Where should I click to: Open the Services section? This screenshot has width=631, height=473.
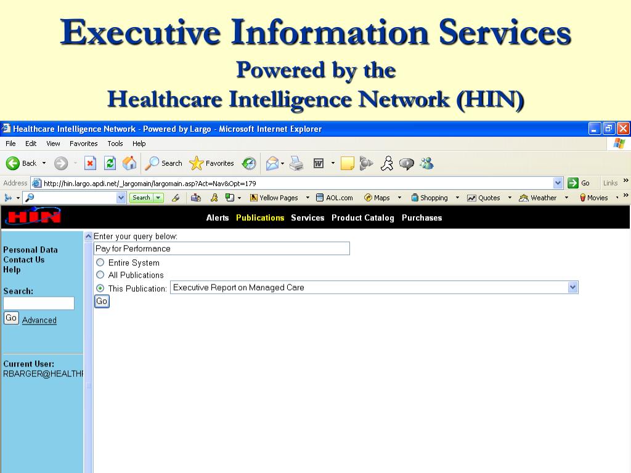(x=307, y=217)
